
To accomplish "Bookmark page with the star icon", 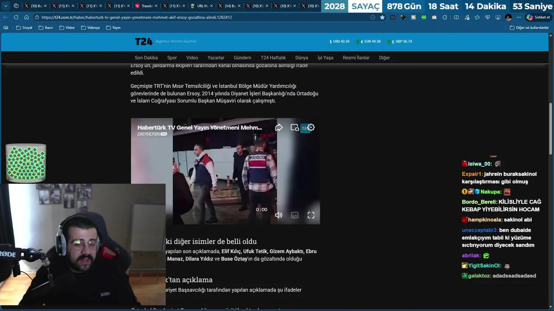I will tap(382, 17).
